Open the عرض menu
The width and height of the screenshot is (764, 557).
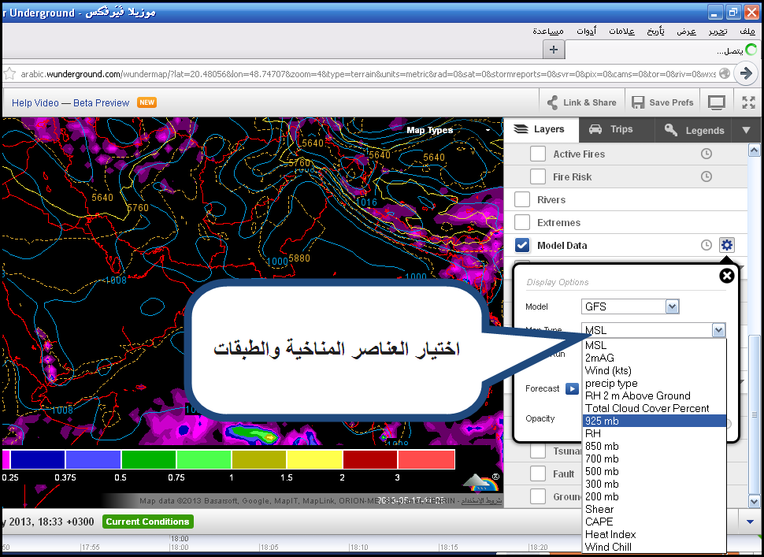point(687,32)
